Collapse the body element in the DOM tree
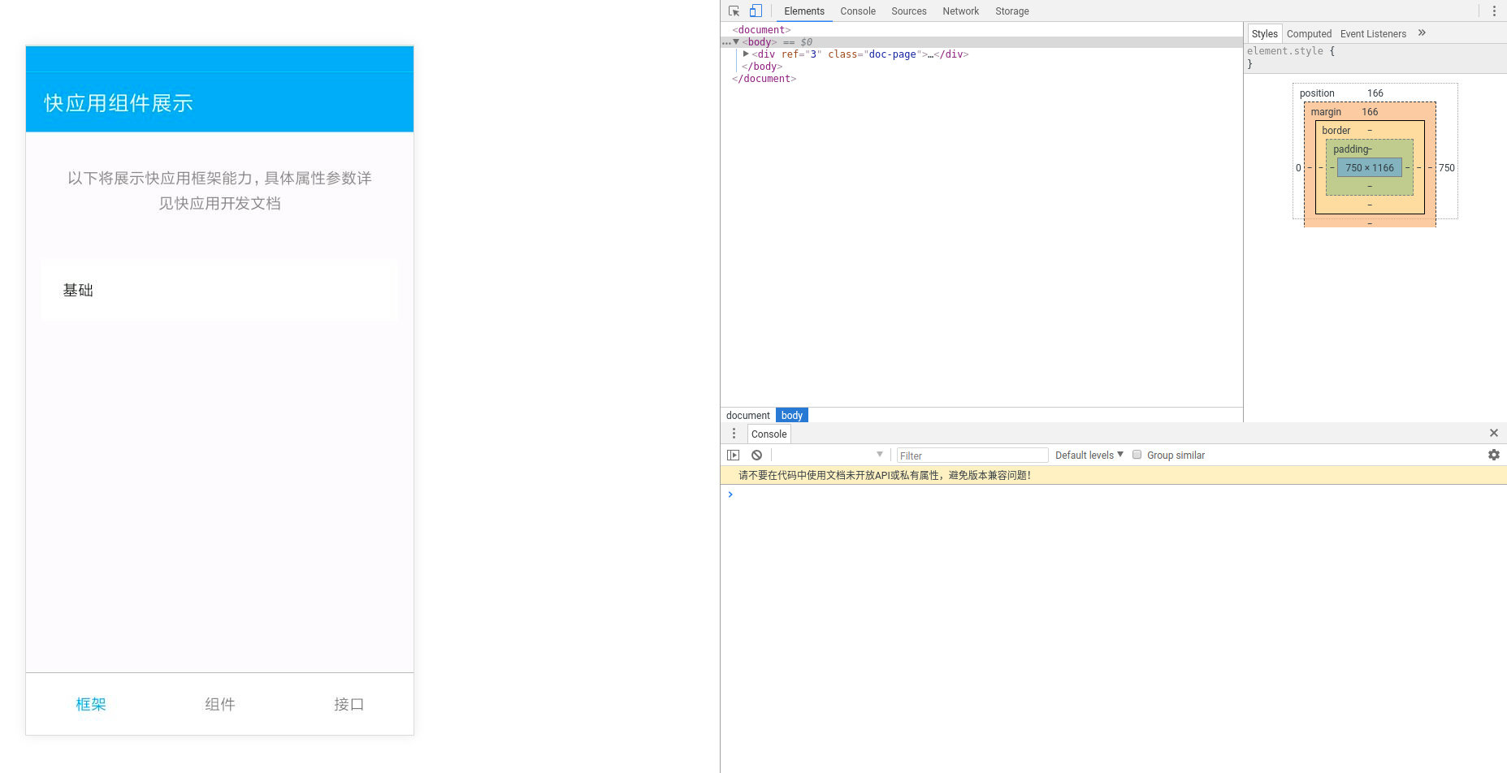The image size is (1507, 773). (736, 41)
